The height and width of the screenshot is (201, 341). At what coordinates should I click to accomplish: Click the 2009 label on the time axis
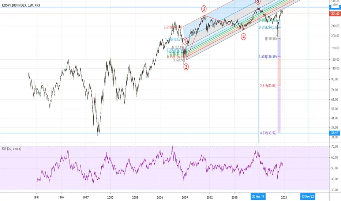point(185,197)
